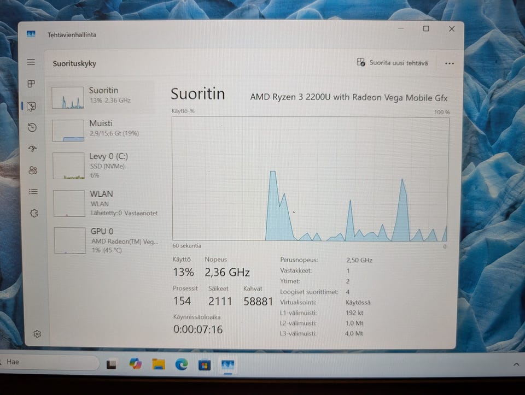525x395 pixels.
Task: Open the Details list icon
Action: 33,192
